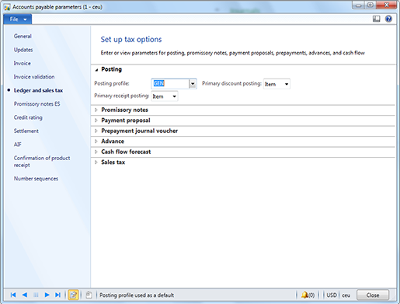Image resolution: width=400 pixels, height=304 pixels.
Task: Open the General section
Action: 23,36
